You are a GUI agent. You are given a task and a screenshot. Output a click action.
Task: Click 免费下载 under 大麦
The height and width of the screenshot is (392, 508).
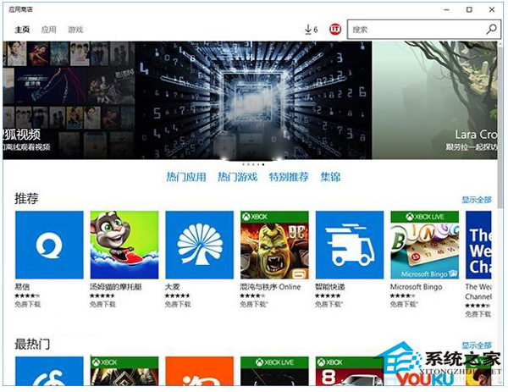178,304
